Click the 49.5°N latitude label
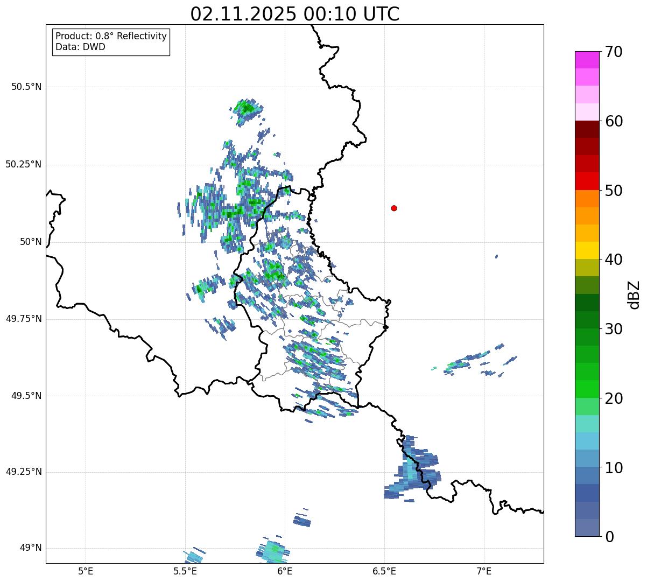Screen dimensions: 647x582 26,396
